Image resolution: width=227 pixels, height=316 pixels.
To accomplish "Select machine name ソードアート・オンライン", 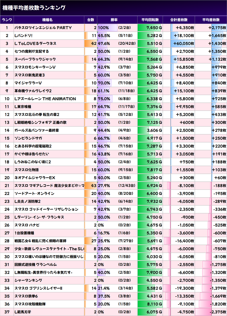I will pos(34,194).
